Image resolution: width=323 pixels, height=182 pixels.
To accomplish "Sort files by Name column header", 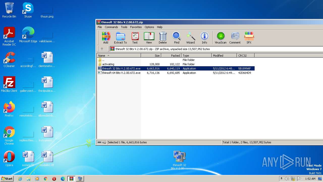I will (x=119, y=56).
